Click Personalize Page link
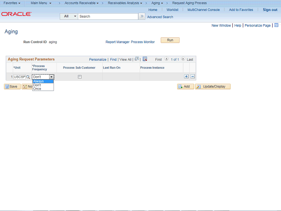 click(x=258, y=25)
